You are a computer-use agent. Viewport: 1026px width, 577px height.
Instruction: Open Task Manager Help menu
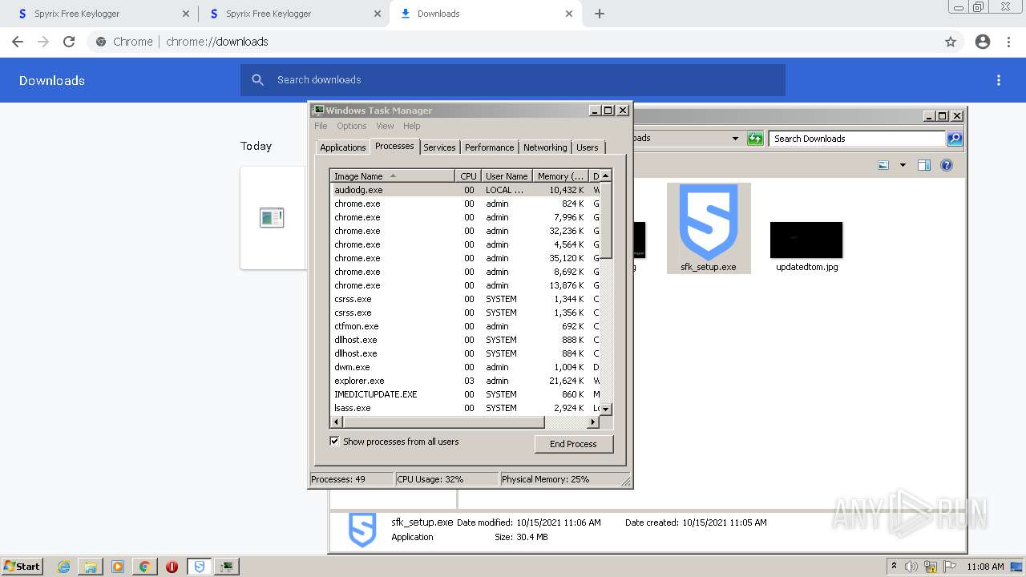411,126
